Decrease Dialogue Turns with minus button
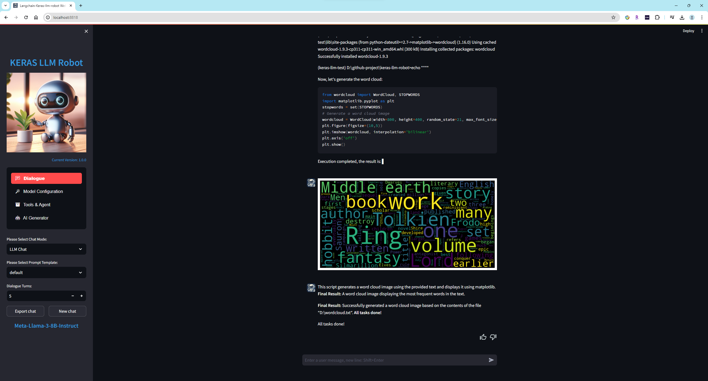The image size is (708, 381). (73, 296)
